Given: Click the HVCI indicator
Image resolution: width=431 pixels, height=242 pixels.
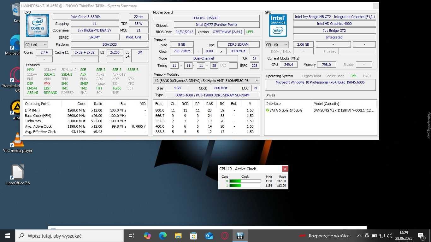Looking at the screenshot, I should click(x=367, y=76).
